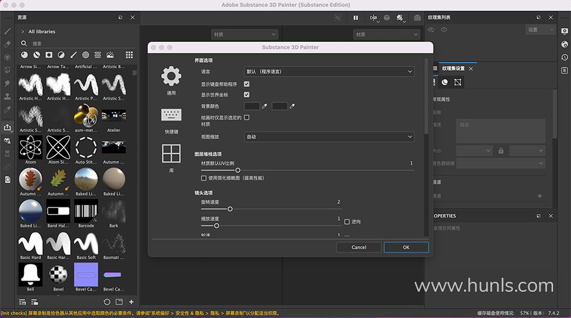The width and height of the screenshot is (571, 318).
Task: Select the 快捷键 shortcuts preferences tab
Action: pyautogui.click(x=171, y=121)
